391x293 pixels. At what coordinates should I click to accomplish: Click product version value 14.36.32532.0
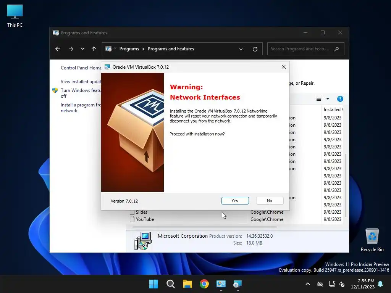(259, 236)
